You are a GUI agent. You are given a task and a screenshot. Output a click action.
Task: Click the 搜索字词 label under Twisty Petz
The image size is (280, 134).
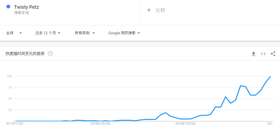pyautogui.click(x=21, y=13)
